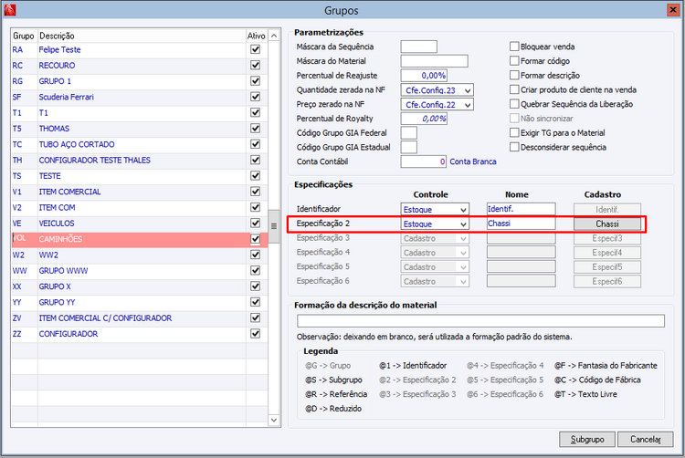Click the application icon in the title bar

tap(10, 10)
